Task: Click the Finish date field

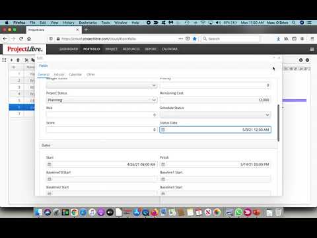Action: pos(215,165)
